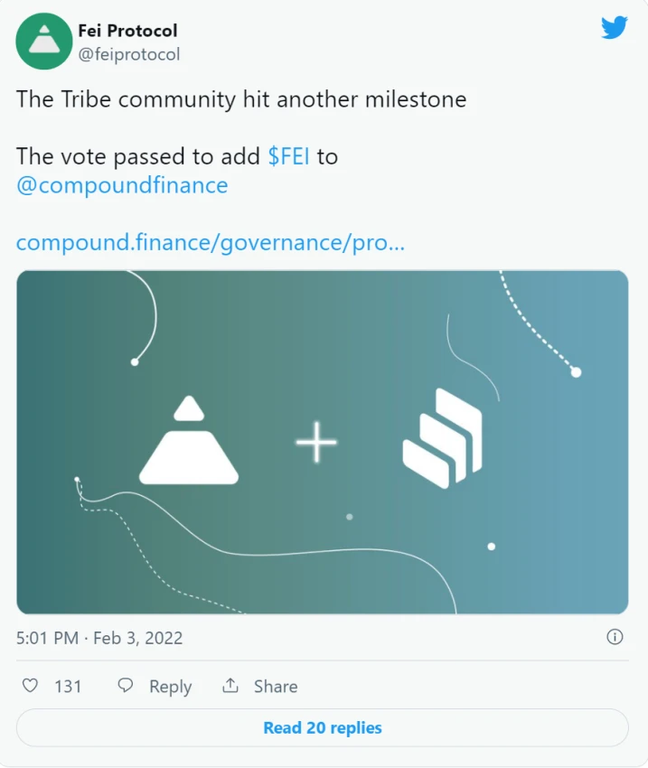Follow the compound.finance/governance link
The image size is (648, 768).
[x=210, y=243]
